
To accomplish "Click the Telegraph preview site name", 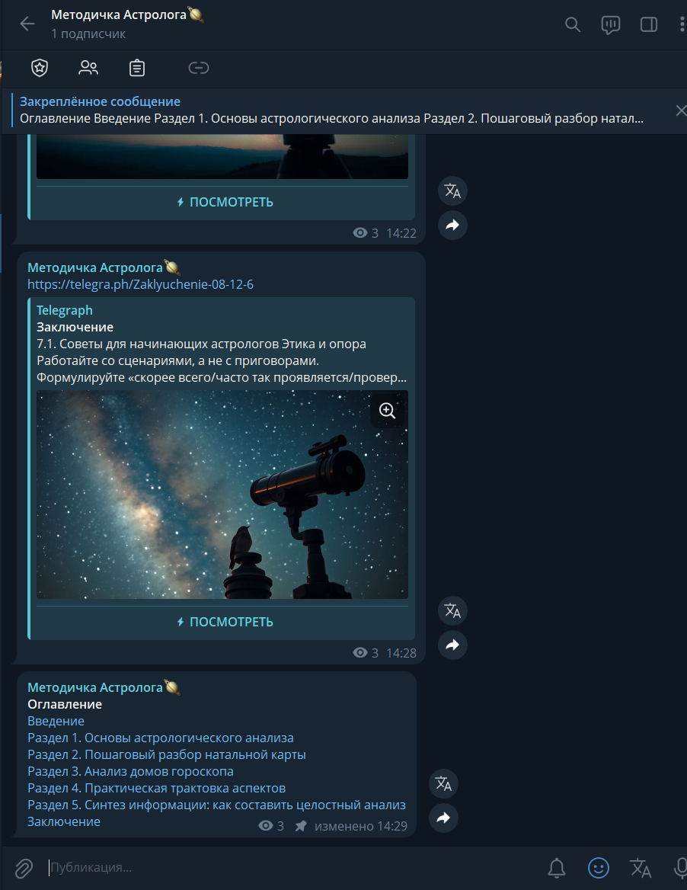I will coord(65,310).
